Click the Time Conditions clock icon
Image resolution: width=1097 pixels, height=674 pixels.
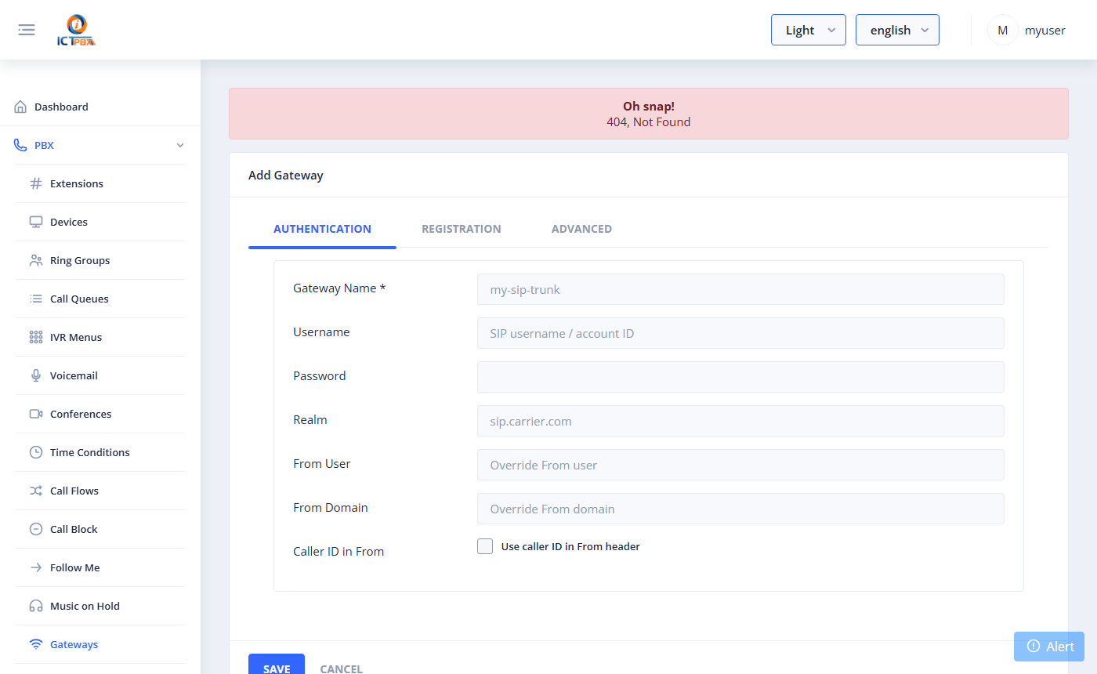click(x=36, y=452)
